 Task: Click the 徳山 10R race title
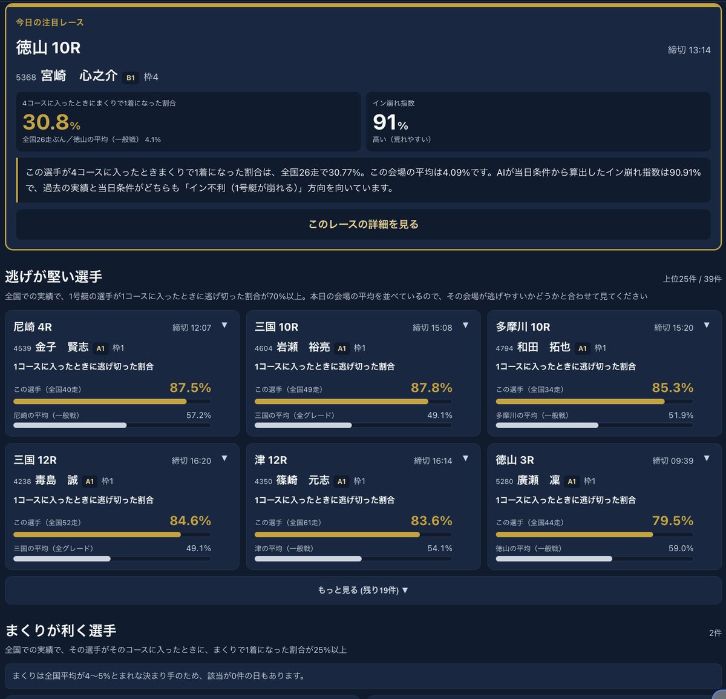[x=48, y=48]
